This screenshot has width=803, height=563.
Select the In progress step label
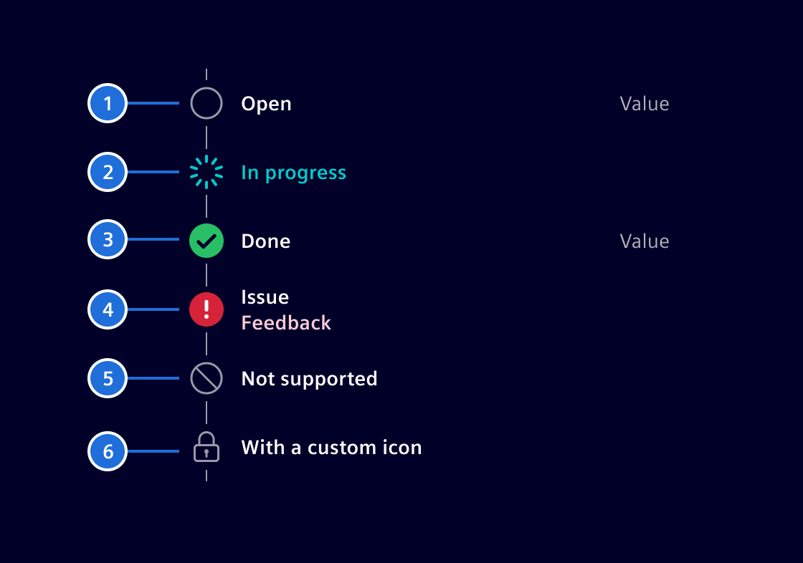[x=293, y=173]
